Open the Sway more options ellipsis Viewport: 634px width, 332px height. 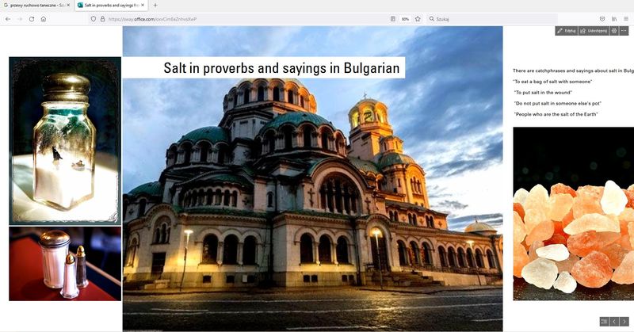point(624,31)
